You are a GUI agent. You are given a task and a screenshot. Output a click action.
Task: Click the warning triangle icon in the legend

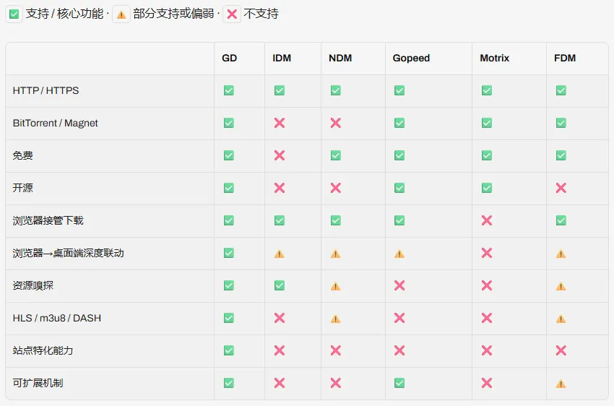tap(121, 15)
